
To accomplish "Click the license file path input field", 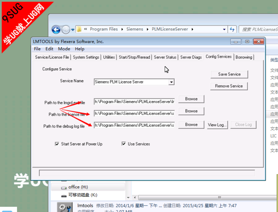I will [x=134, y=113].
